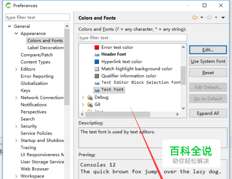This screenshot has width=232, height=179.
Task: Click the Spring Preferences window icon
Action: pos(8,6)
